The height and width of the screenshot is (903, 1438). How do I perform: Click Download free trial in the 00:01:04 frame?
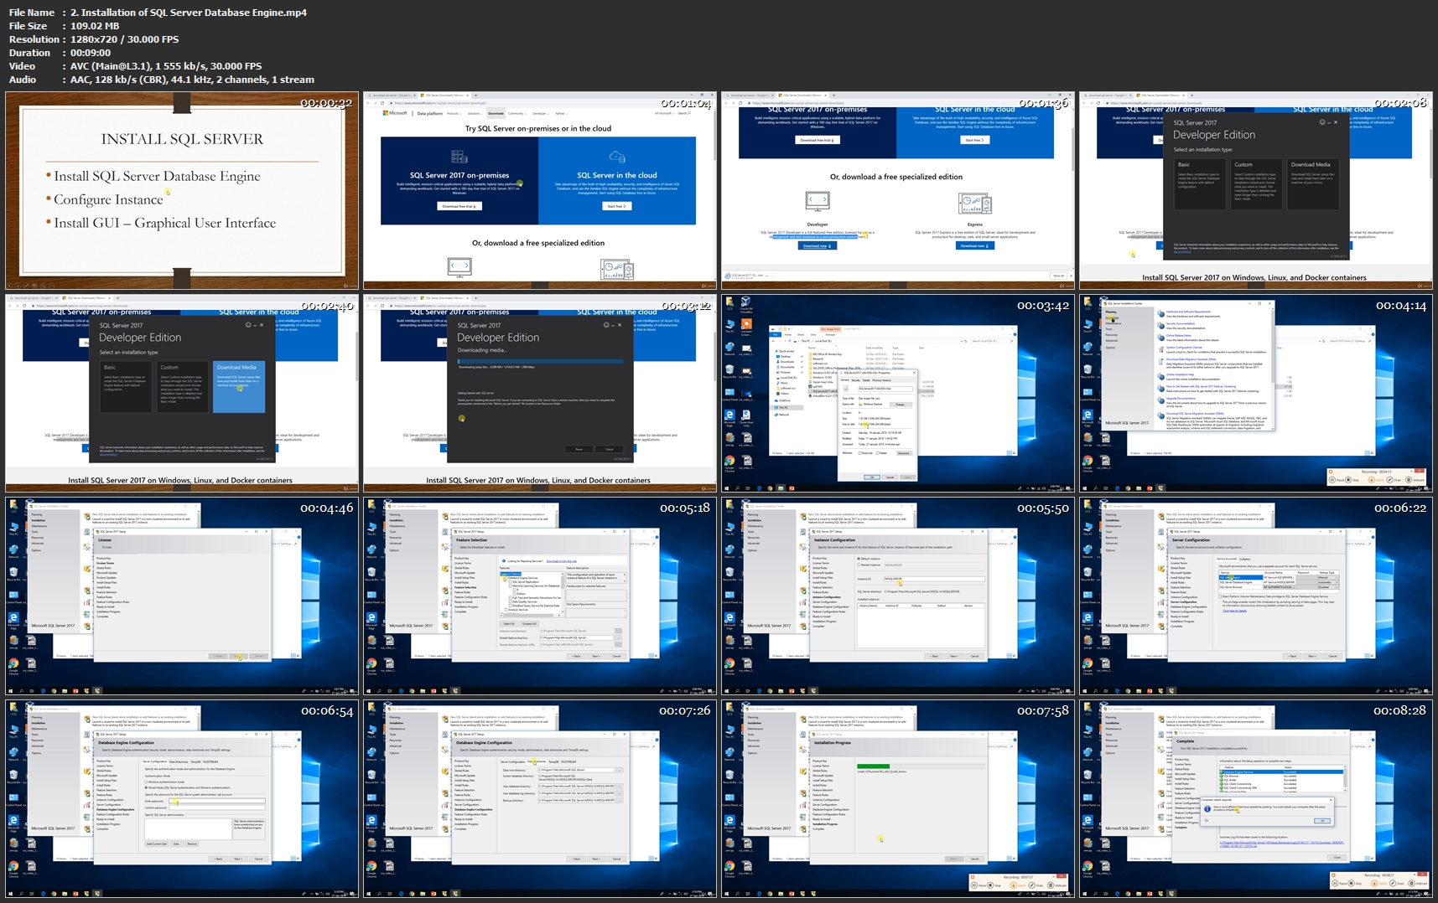[459, 206]
